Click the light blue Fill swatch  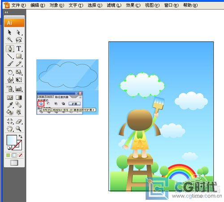pyautogui.click(x=11, y=140)
